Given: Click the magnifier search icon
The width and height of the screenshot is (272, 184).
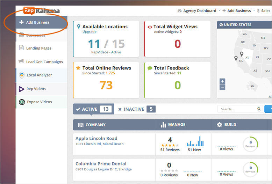Looking at the screenshot, I should [x=259, y=109].
